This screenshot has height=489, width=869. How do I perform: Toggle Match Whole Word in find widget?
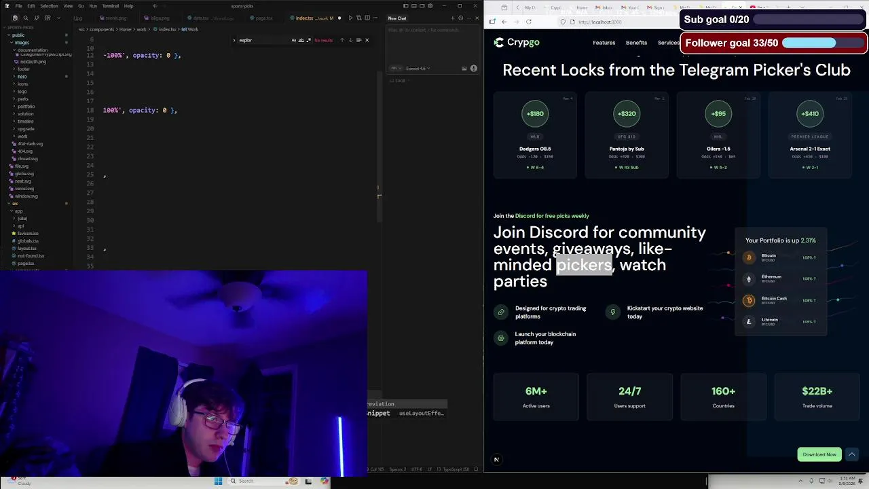point(301,40)
